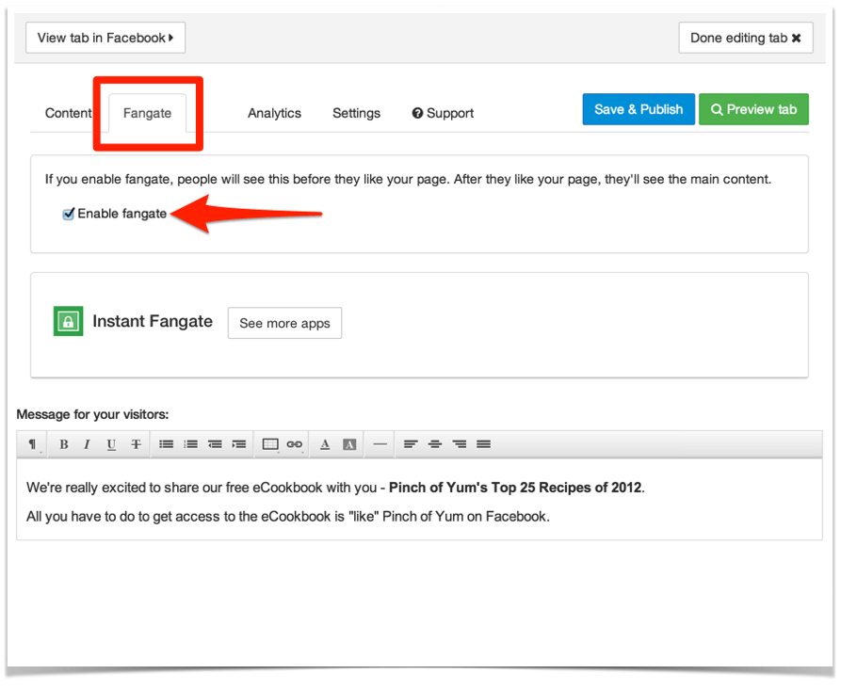The image size is (841, 690).
Task: Insert a numbered list
Action: (190, 444)
